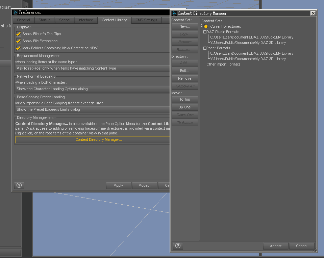Image resolution: width=324 pixels, height=258 pixels.
Task: Click the Content Directory Manager... button
Action: coord(93,140)
